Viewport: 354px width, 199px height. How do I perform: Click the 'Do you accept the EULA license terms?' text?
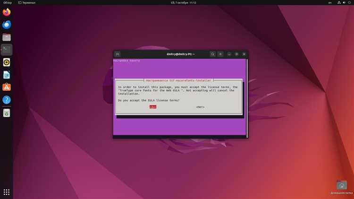149,100
